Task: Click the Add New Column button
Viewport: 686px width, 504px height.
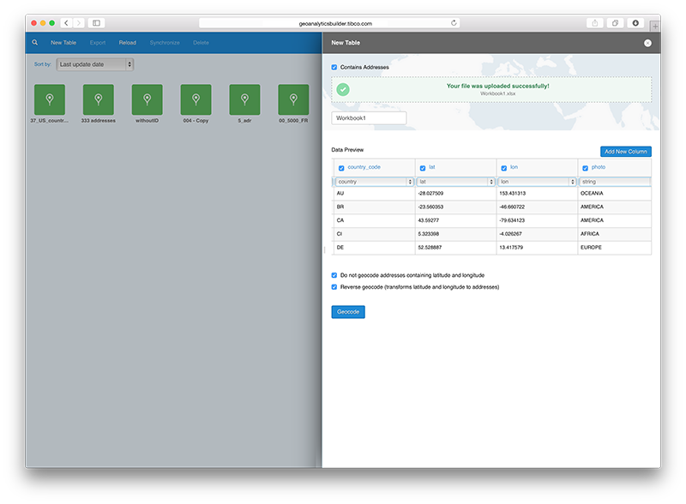Action: tap(625, 152)
